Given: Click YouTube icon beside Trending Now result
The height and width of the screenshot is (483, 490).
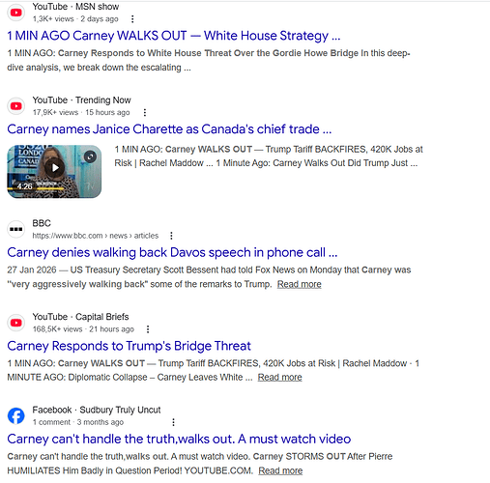Looking at the screenshot, I should point(16,106).
